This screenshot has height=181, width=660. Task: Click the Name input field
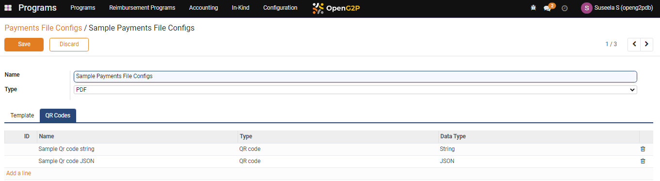pyautogui.click(x=355, y=76)
